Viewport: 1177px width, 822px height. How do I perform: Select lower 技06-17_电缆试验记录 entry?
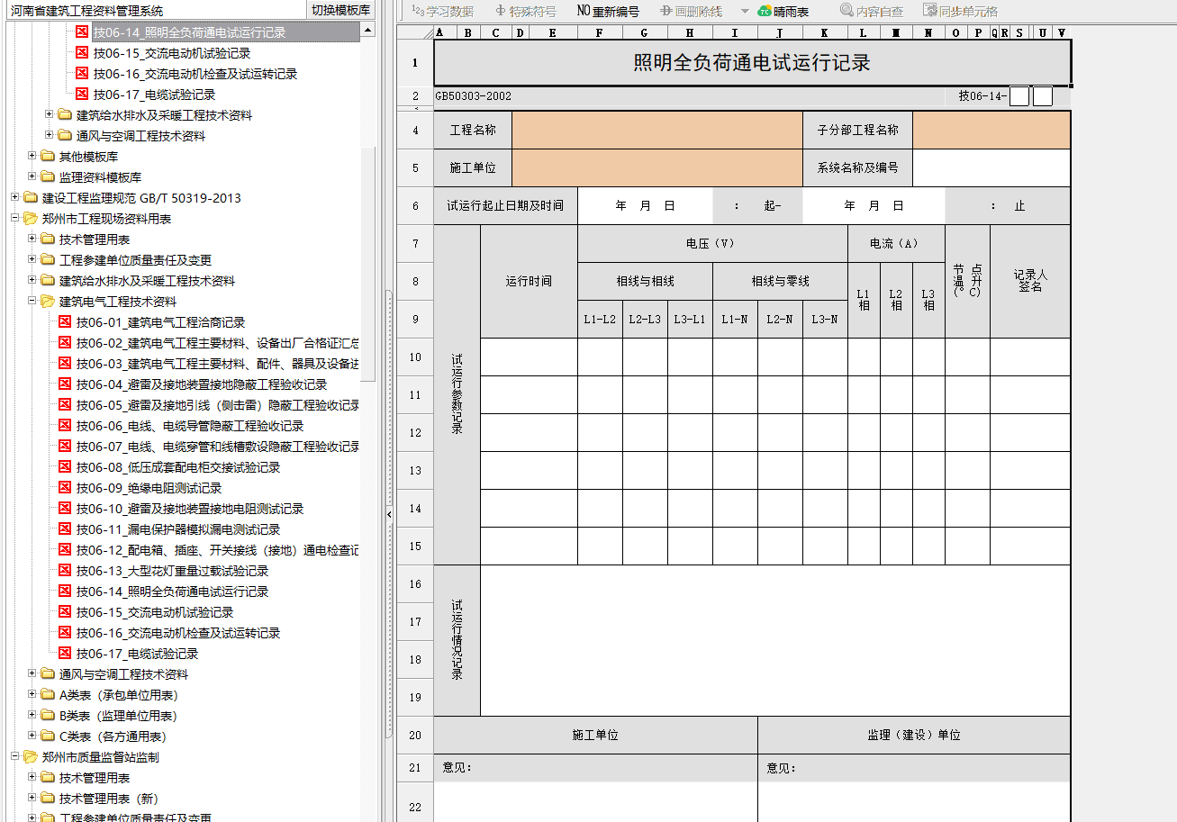pyautogui.click(x=137, y=654)
